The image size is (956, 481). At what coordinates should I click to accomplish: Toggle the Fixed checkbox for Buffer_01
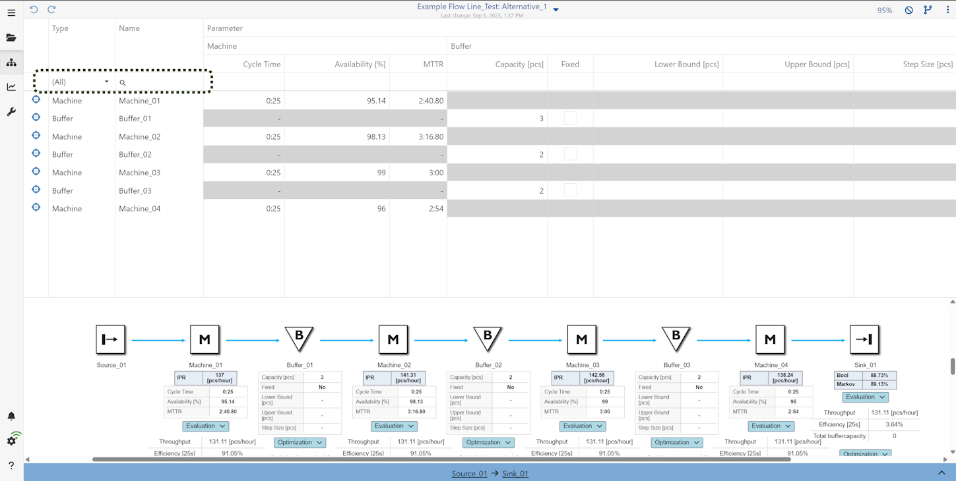[x=569, y=116]
